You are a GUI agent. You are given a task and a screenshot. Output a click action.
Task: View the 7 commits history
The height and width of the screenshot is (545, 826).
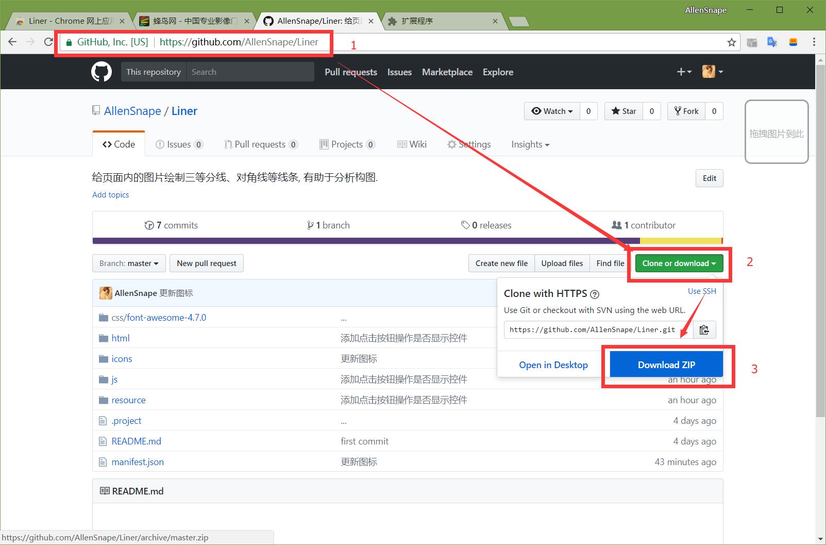pyautogui.click(x=171, y=225)
